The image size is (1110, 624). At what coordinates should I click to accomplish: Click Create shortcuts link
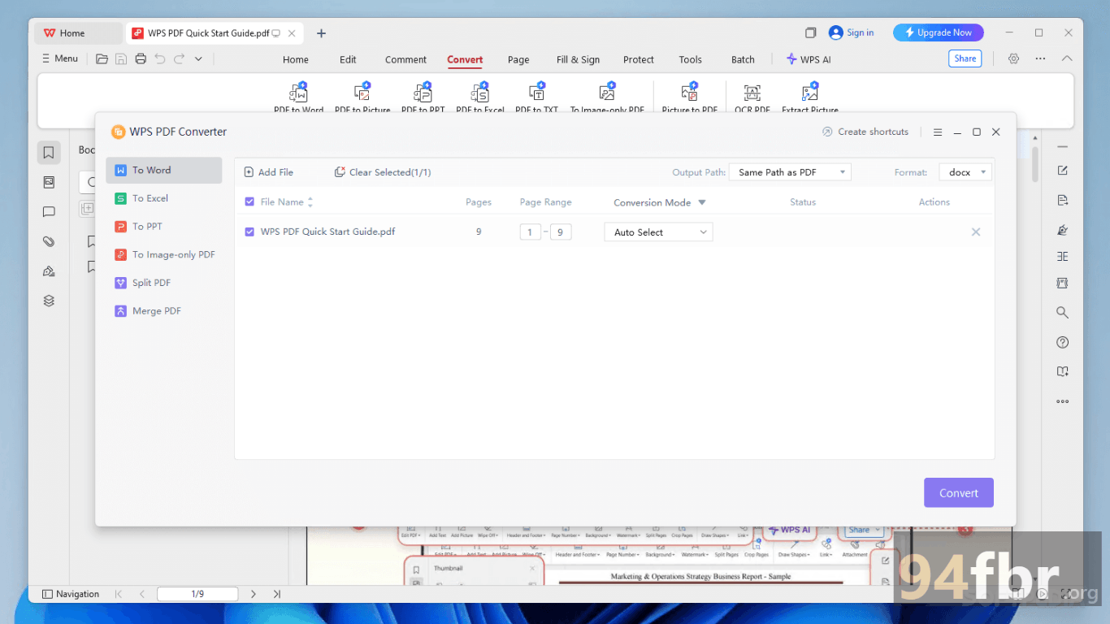click(865, 132)
